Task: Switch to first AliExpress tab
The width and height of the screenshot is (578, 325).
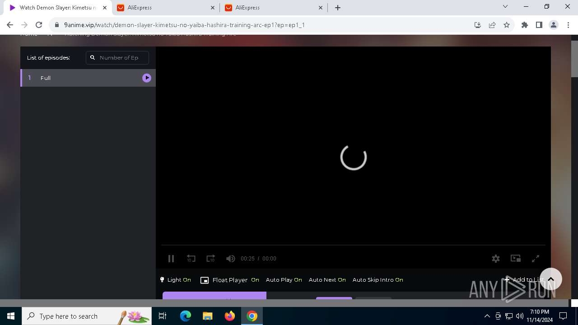Action: [165, 8]
